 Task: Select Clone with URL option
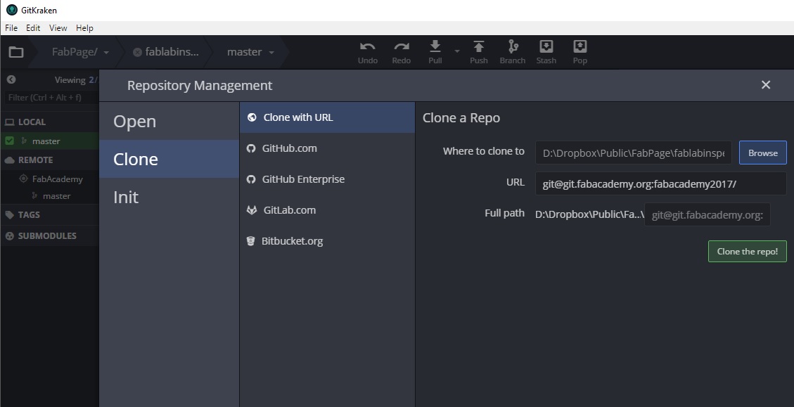tap(327, 117)
